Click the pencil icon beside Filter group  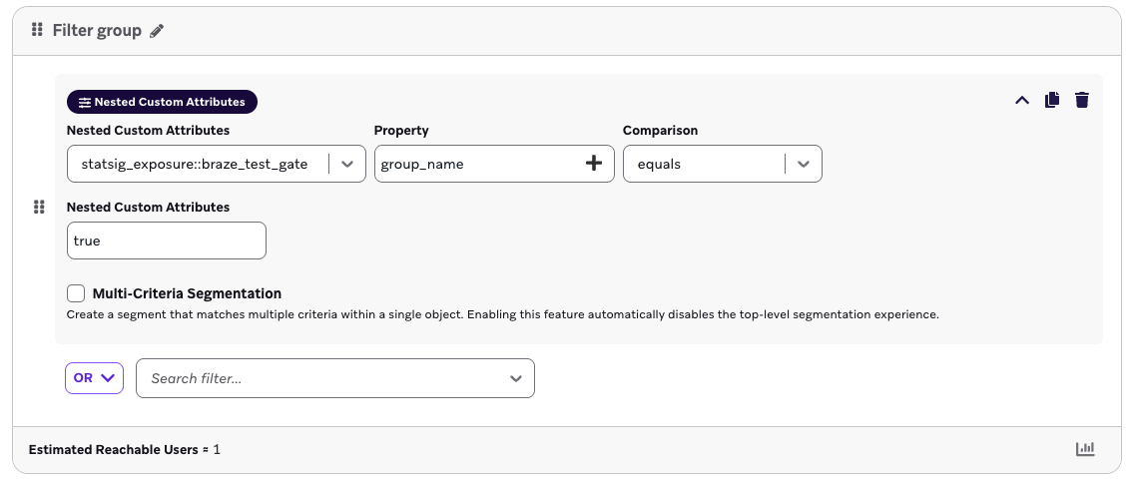(157, 31)
